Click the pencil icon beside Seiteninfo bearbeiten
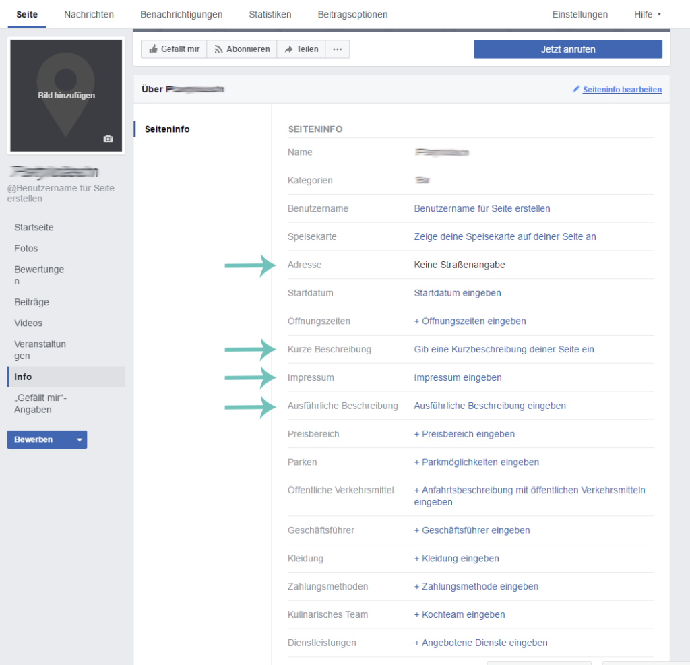The width and height of the screenshot is (690, 665). [576, 89]
